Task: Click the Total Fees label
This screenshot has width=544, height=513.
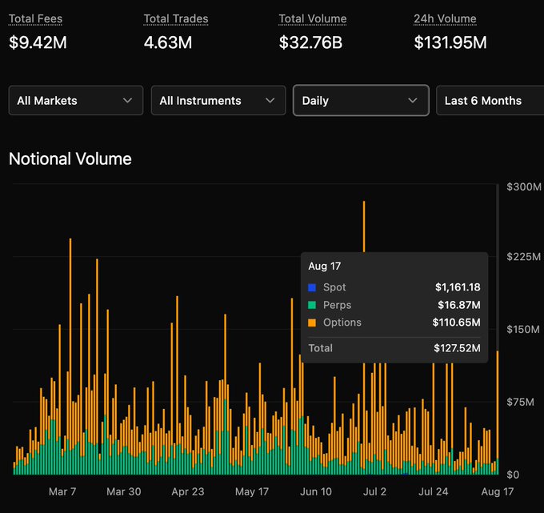Action: 35,18
